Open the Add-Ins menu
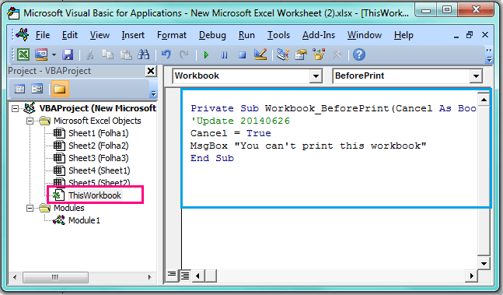 point(319,35)
